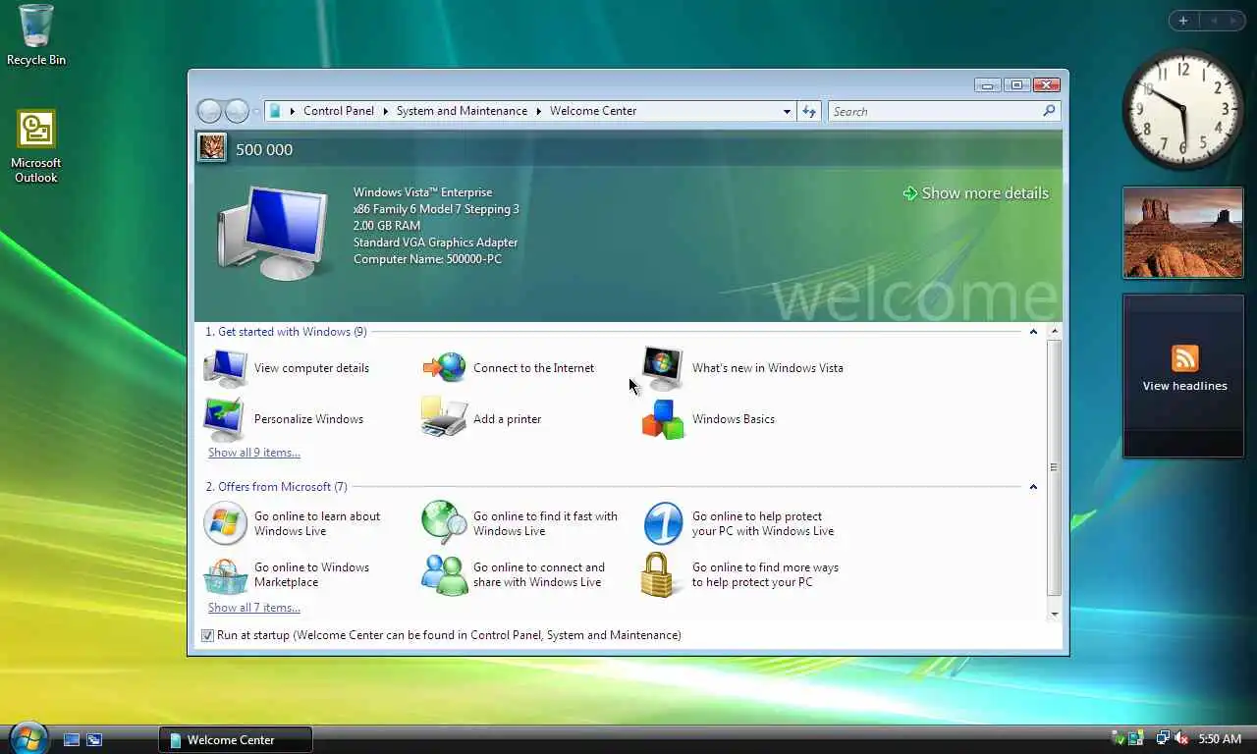Click Control Panel in the address bar
This screenshot has height=754, width=1257.
[339, 111]
